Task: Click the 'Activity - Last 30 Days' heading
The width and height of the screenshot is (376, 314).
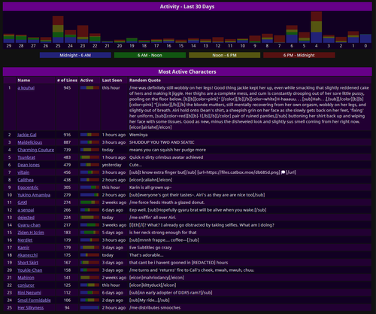Action: pos(187,7)
